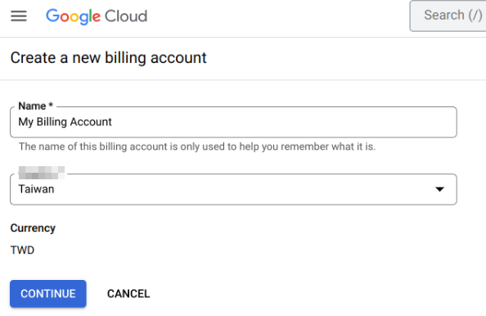Click the Create a new billing account heading

pos(109,58)
